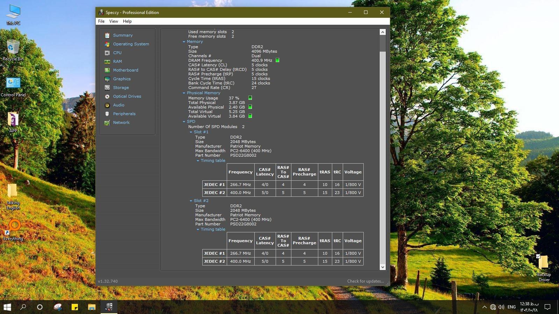Click the Check for updates link

[x=365, y=281]
